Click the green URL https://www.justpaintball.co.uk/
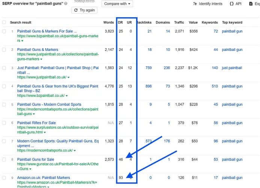 [42, 77]
